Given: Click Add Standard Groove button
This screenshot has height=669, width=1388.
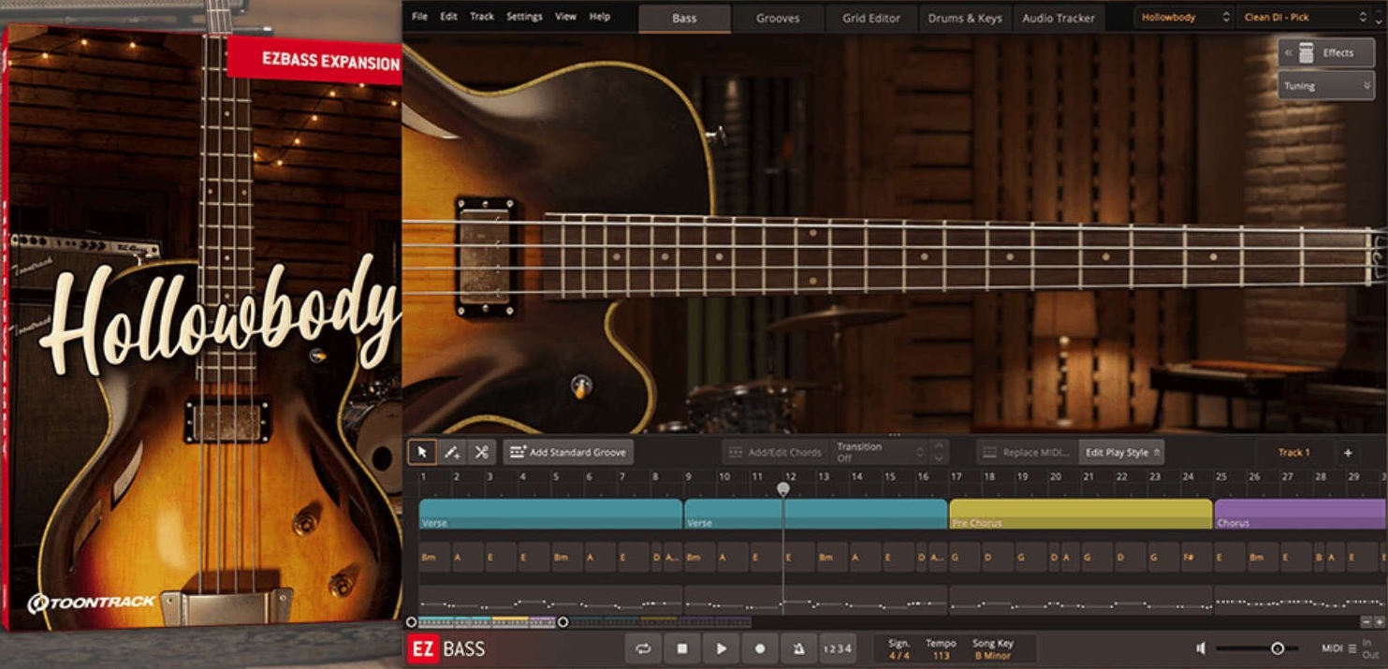Looking at the screenshot, I should coord(568,453).
